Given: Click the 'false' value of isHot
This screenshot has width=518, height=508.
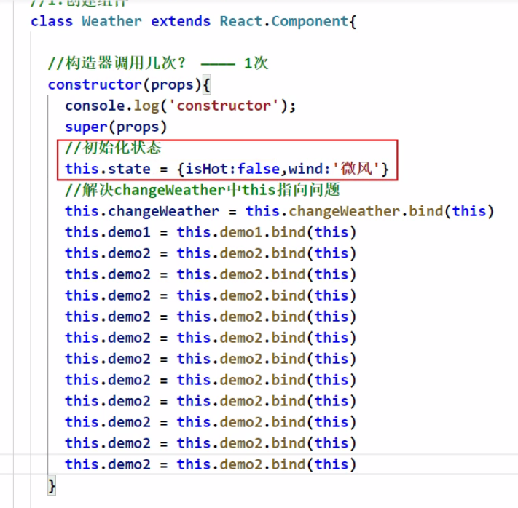Looking at the screenshot, I should 259,169.
